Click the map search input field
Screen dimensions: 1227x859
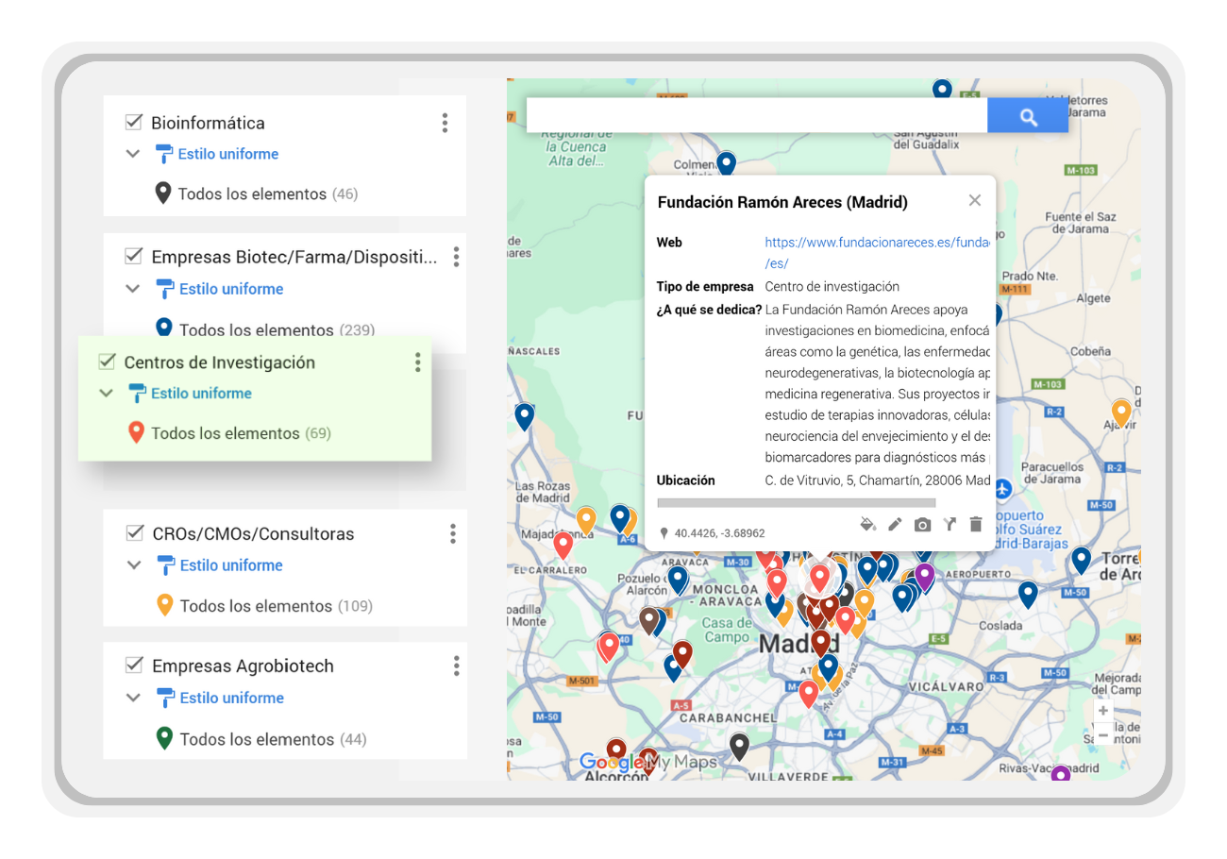[x=757, y=116]
